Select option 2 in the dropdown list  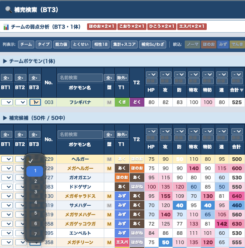coord(35,181)
